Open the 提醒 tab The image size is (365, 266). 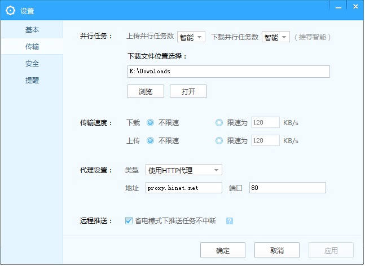pos(32,80)
